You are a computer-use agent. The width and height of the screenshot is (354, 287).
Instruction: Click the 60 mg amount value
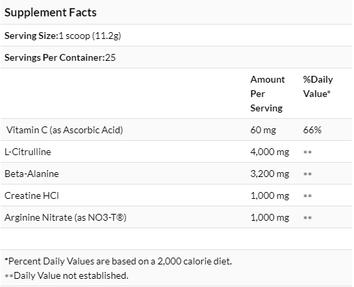click(263, 130)
